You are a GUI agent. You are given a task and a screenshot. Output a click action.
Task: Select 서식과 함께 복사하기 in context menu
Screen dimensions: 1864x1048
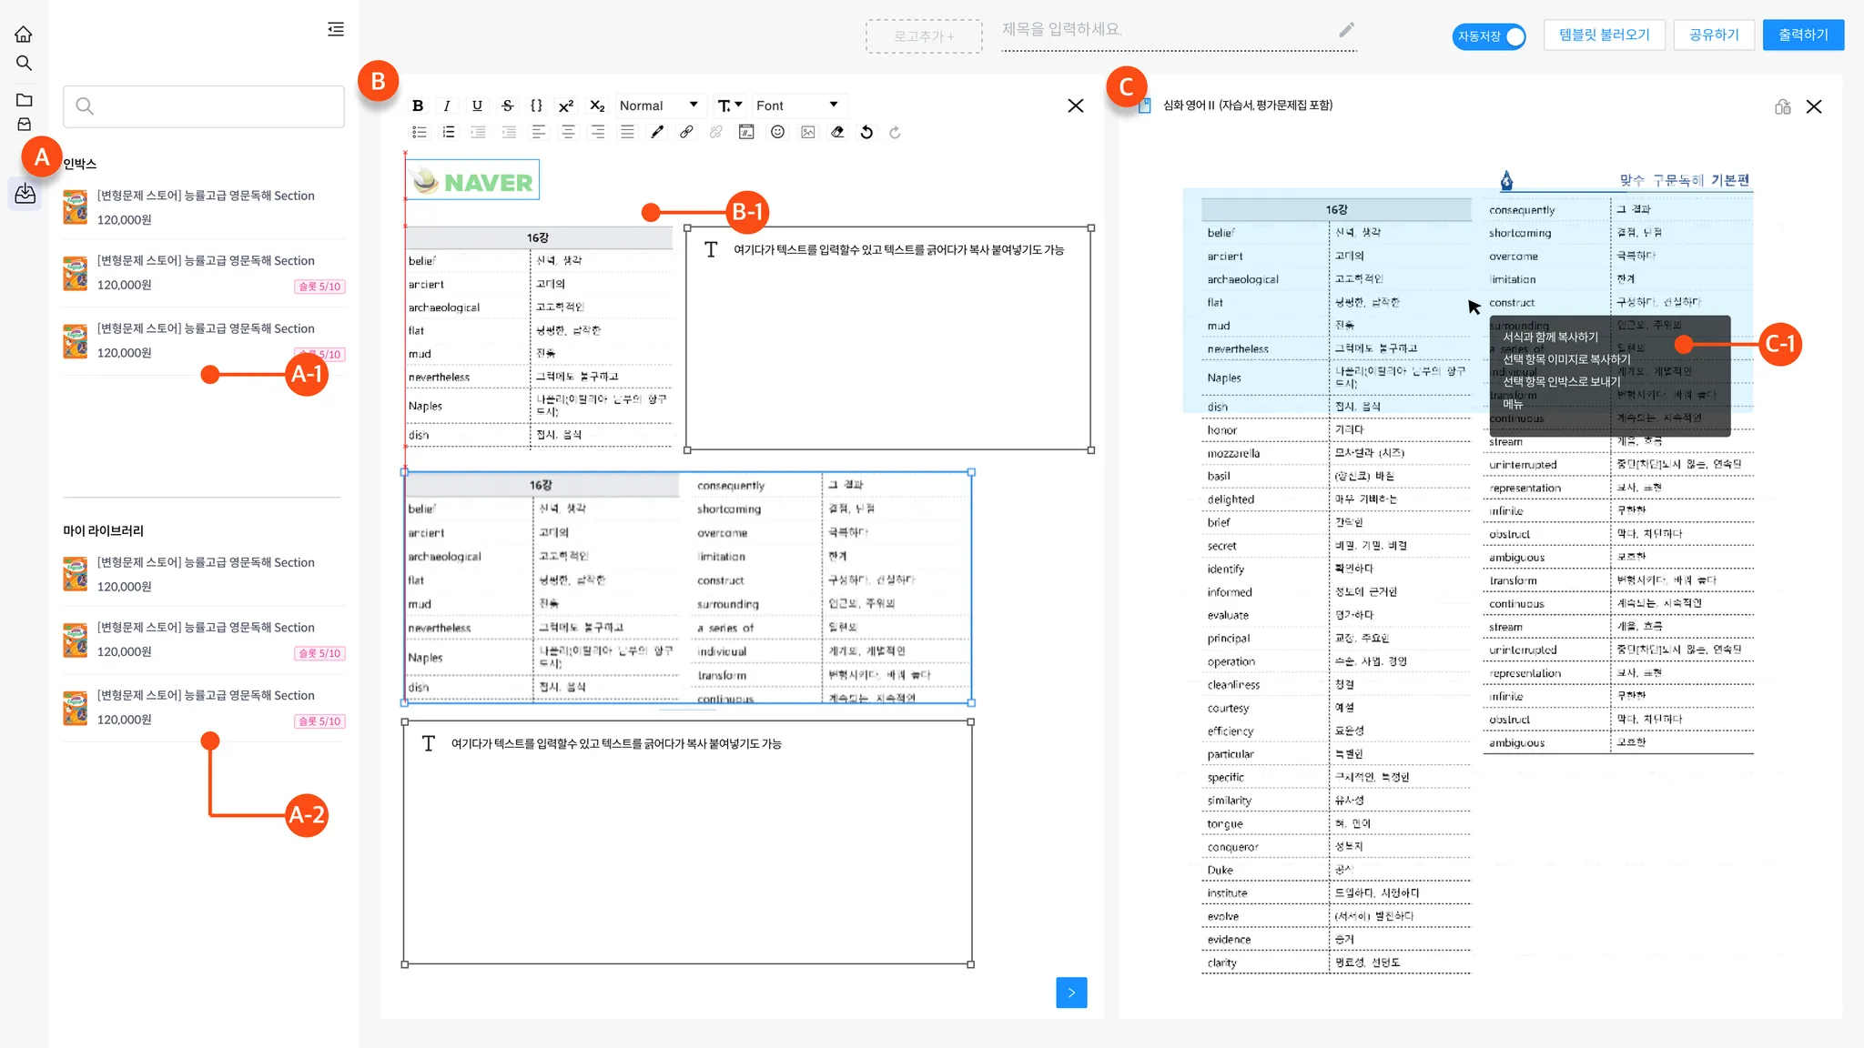pyautogui.click(x=1550, y=337)
